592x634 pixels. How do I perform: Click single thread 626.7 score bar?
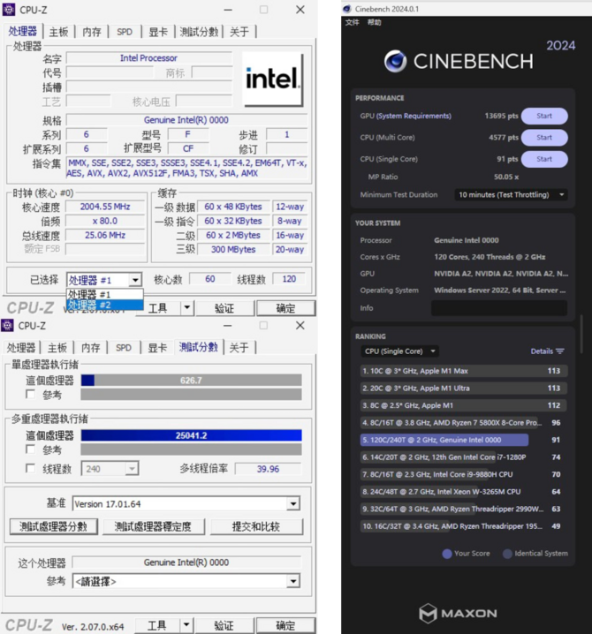tap(191, 381)
